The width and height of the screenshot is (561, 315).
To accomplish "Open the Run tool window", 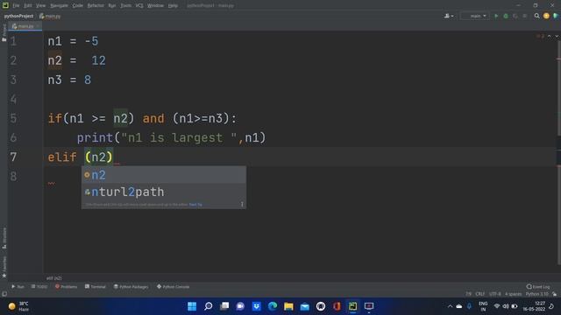I will coord(18,287).
